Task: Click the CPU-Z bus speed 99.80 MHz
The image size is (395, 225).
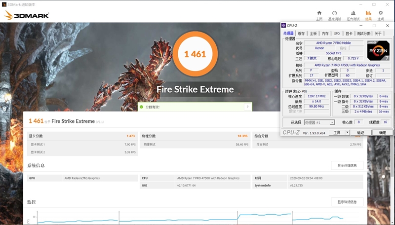Action: 316,107
